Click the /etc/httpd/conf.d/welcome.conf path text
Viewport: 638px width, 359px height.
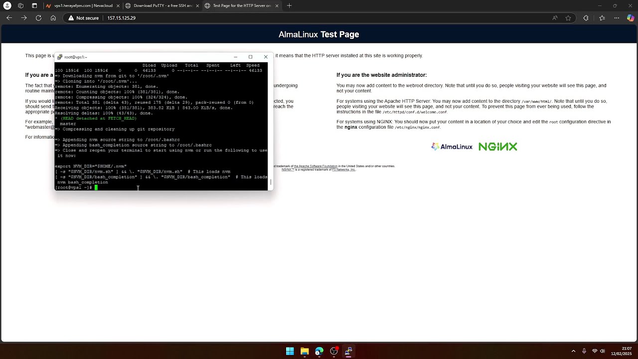tap(415, 112)
